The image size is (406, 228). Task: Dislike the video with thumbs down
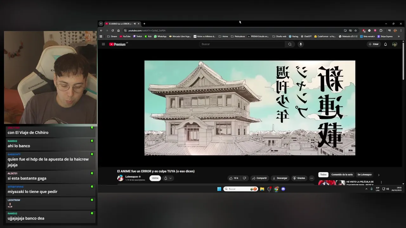244,178
